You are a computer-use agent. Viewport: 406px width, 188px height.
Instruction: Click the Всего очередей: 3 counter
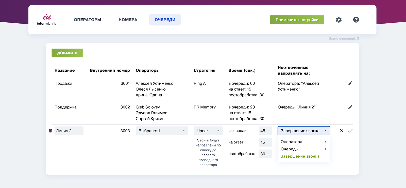click(344, 38)
